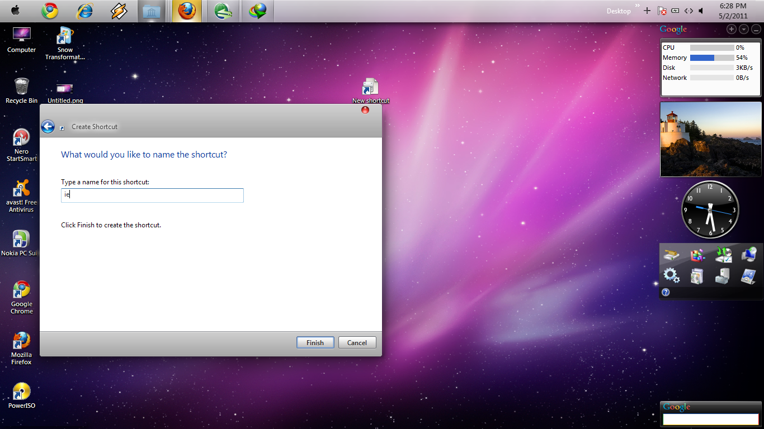Viewport: 764px width, 429px height.
Task: Open Google Chrome from the top taskbar
Action: point(49,11)
